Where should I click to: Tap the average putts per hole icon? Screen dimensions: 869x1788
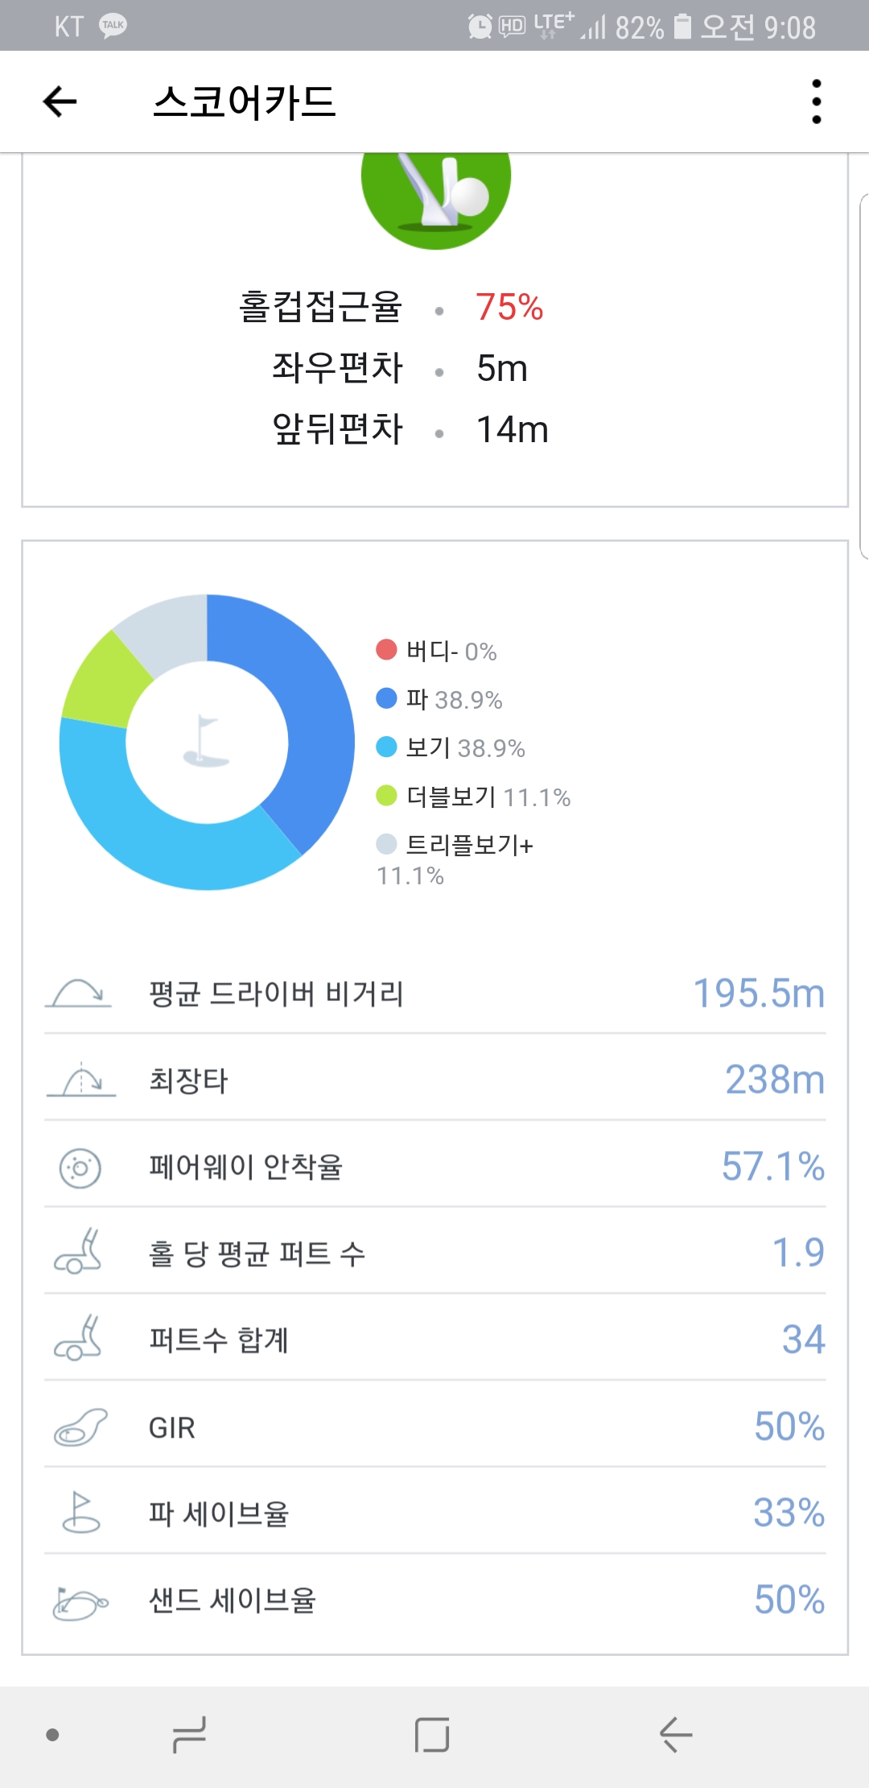point(79,1252)
